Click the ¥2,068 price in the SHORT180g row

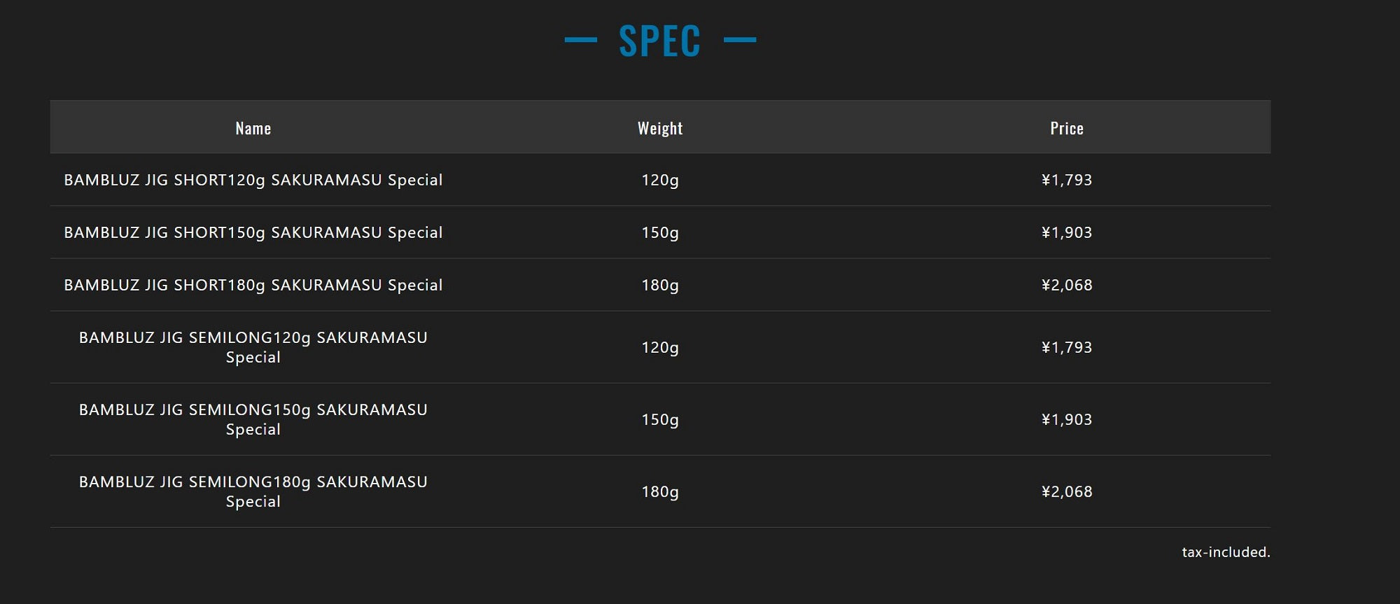(x=1066, y=285)
